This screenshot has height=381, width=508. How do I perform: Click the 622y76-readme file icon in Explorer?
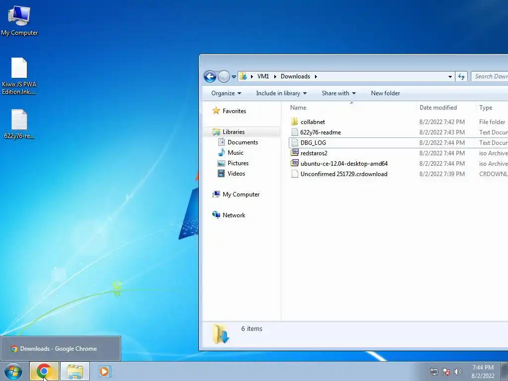coord(295,132)
